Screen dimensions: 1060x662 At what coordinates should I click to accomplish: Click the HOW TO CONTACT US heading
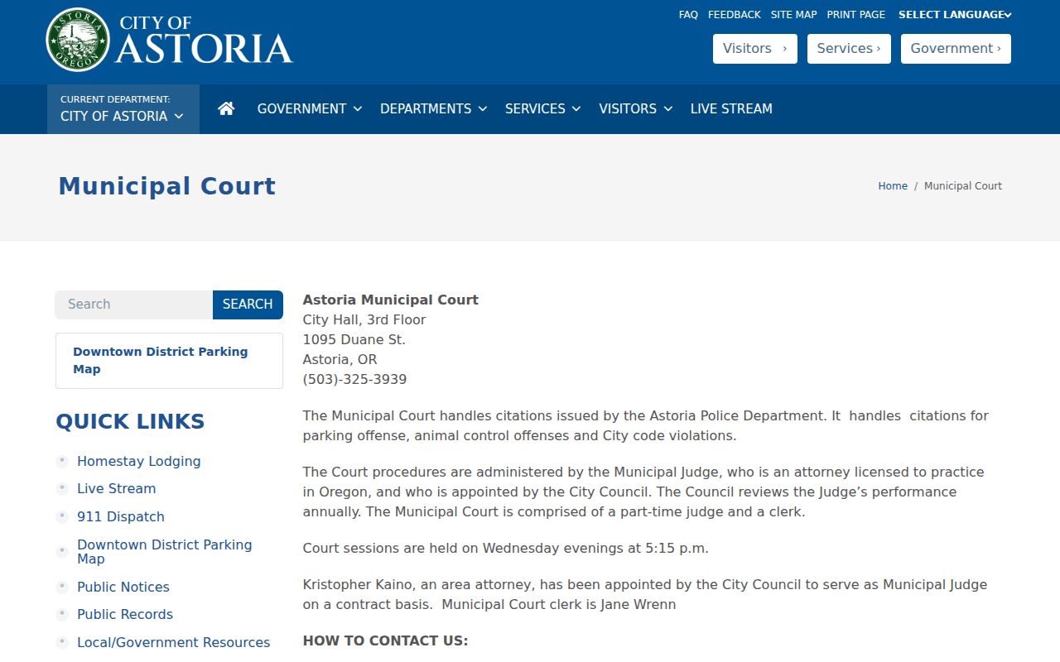click(x=386, y=640)
